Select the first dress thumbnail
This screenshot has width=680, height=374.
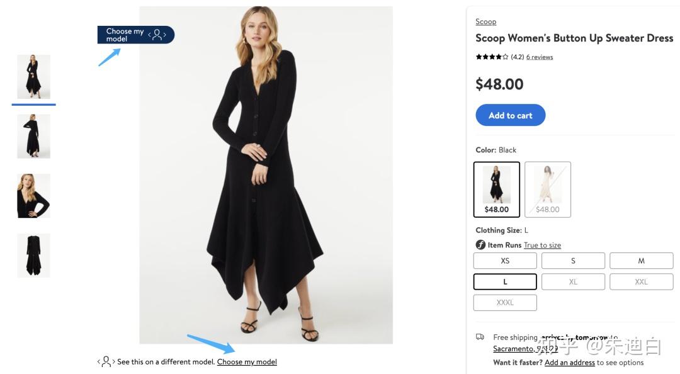33,76
